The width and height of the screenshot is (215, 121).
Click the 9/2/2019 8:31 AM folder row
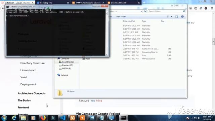point(127,32)
